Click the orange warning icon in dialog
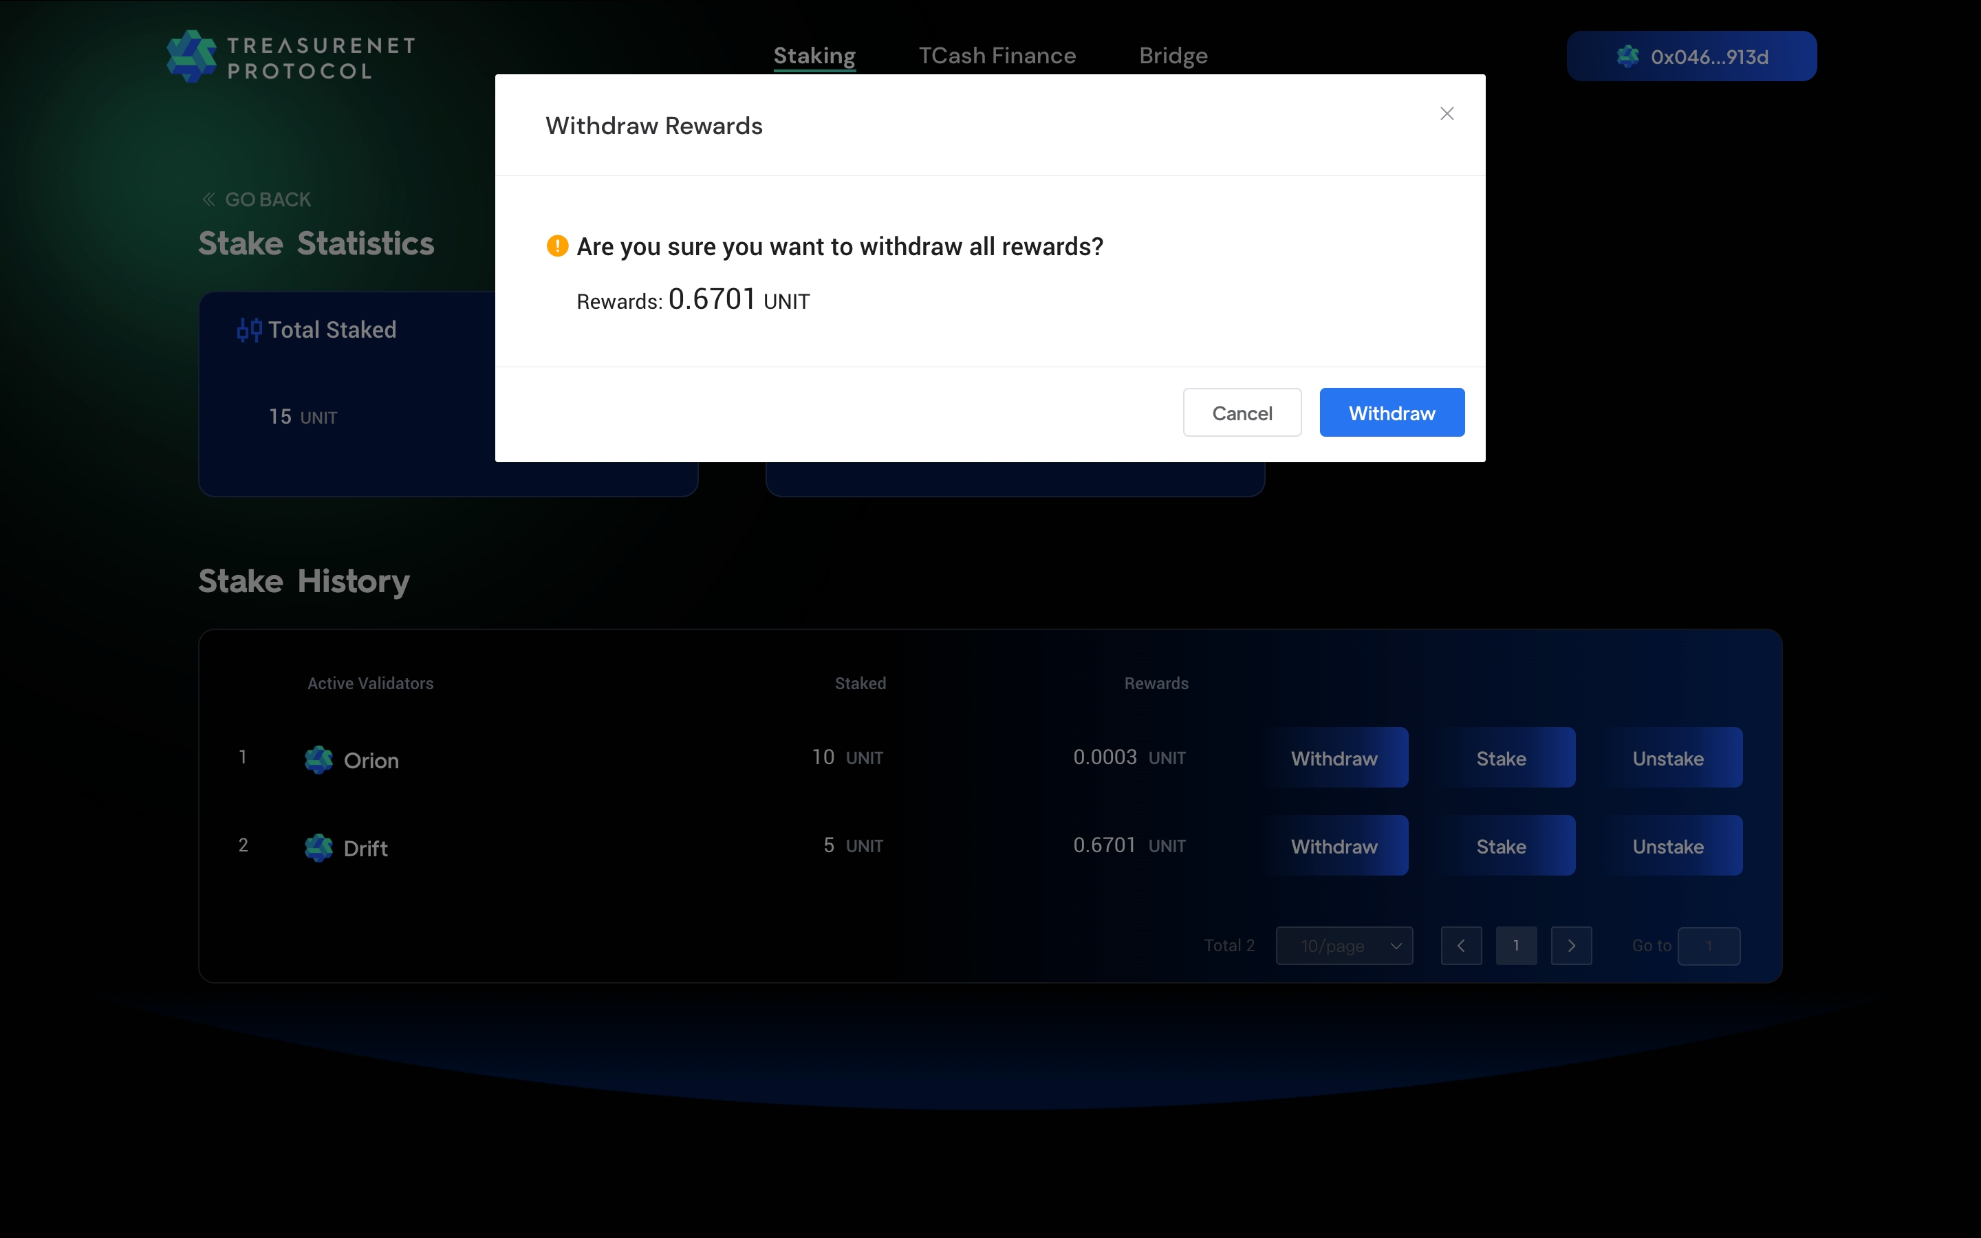The image size is (1981, 1238). click(x=557, y=246)
